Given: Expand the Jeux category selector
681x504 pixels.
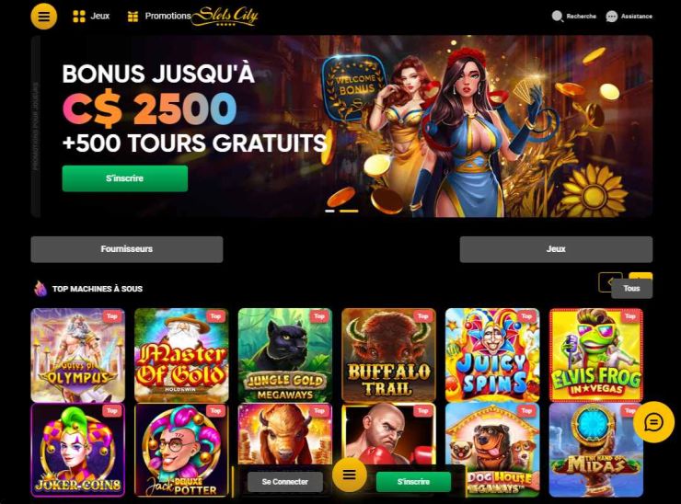Looking at the screenshot, I should click(556, 249).
